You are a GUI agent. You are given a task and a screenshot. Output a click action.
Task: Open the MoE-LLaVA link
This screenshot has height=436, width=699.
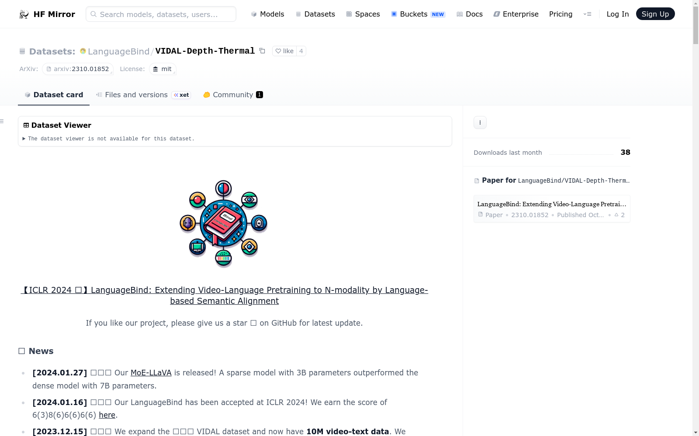[x=151, y=373]
